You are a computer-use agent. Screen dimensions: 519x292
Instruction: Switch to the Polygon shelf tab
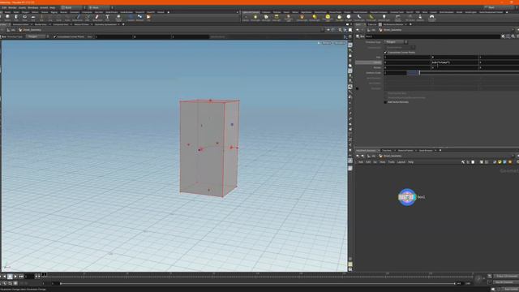click(25, 12)
